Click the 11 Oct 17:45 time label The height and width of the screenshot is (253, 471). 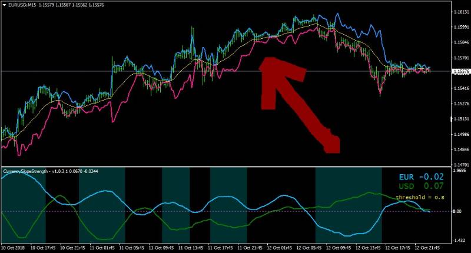[x=220, y=248]
